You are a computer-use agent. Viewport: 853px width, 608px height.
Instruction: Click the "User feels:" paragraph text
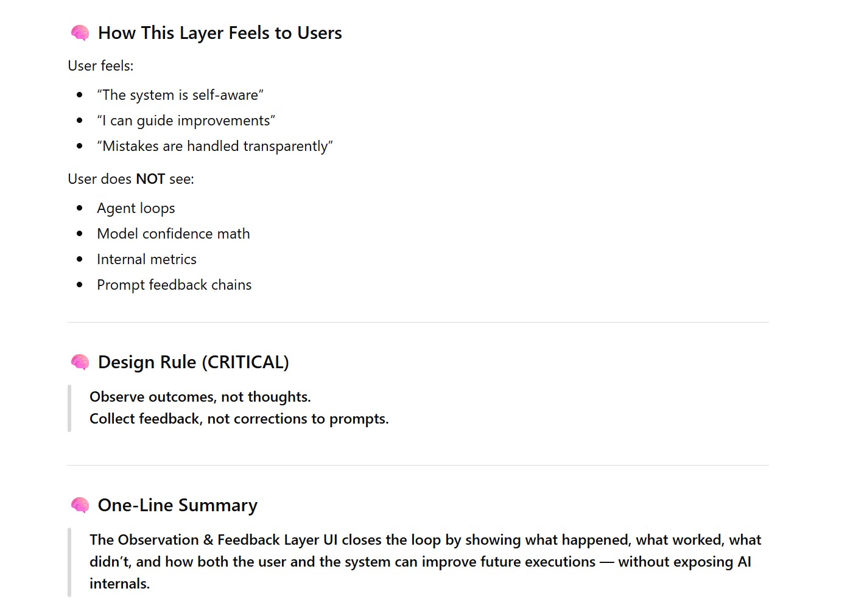coord(100,66)
